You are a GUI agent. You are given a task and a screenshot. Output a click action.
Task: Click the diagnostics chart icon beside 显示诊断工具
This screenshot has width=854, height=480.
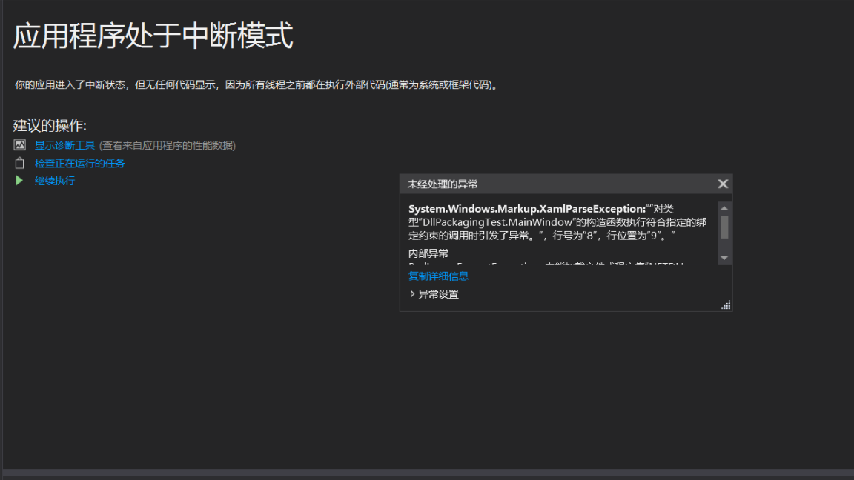19,145
